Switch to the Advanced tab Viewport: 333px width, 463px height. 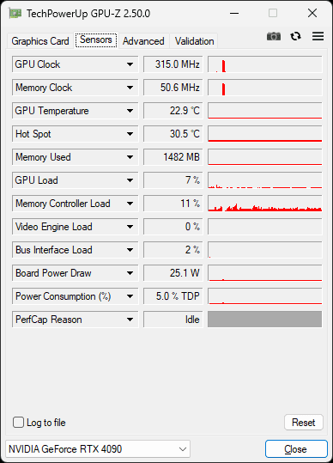pos(143,40)
